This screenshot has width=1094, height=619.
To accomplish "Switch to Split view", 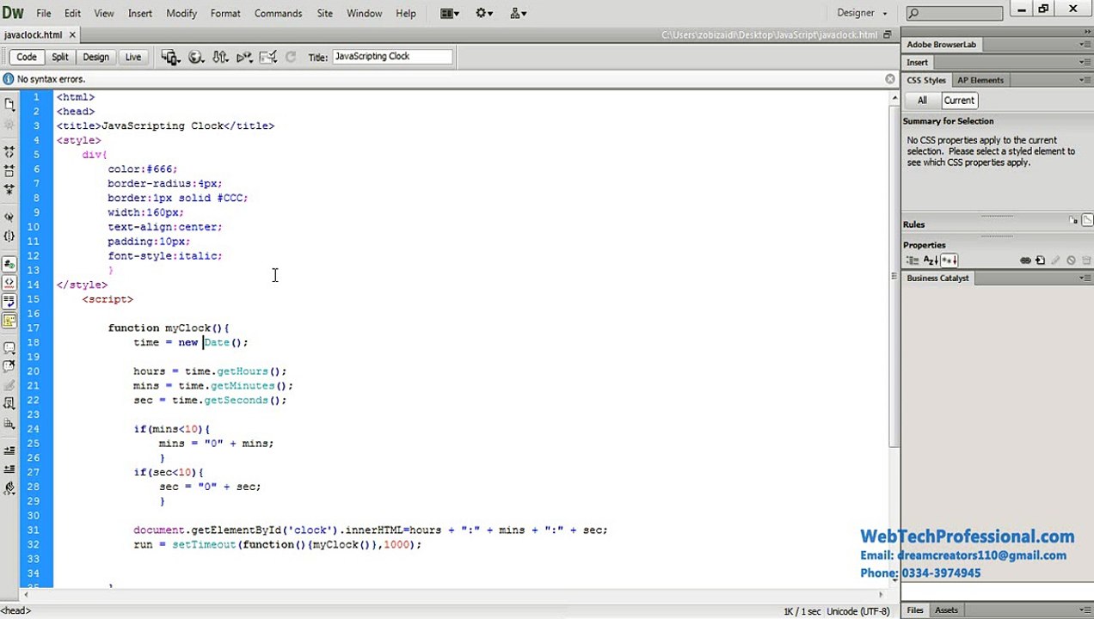I will 59,57.
